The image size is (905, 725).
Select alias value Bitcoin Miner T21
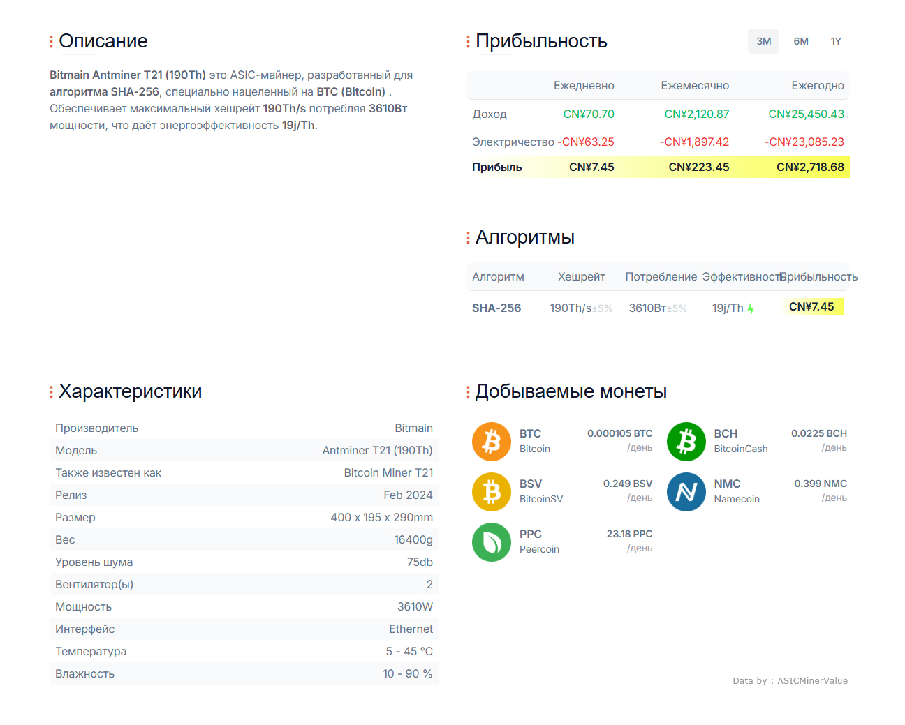tap(388, 472)
